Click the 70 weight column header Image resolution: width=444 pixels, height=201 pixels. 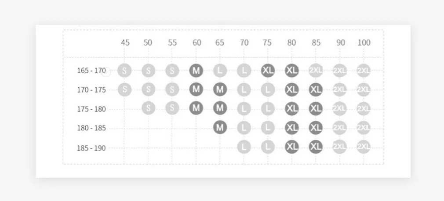point(244,43)
